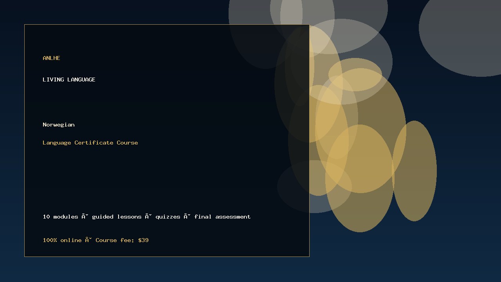Click the word Norwegian

pos(59,125)
